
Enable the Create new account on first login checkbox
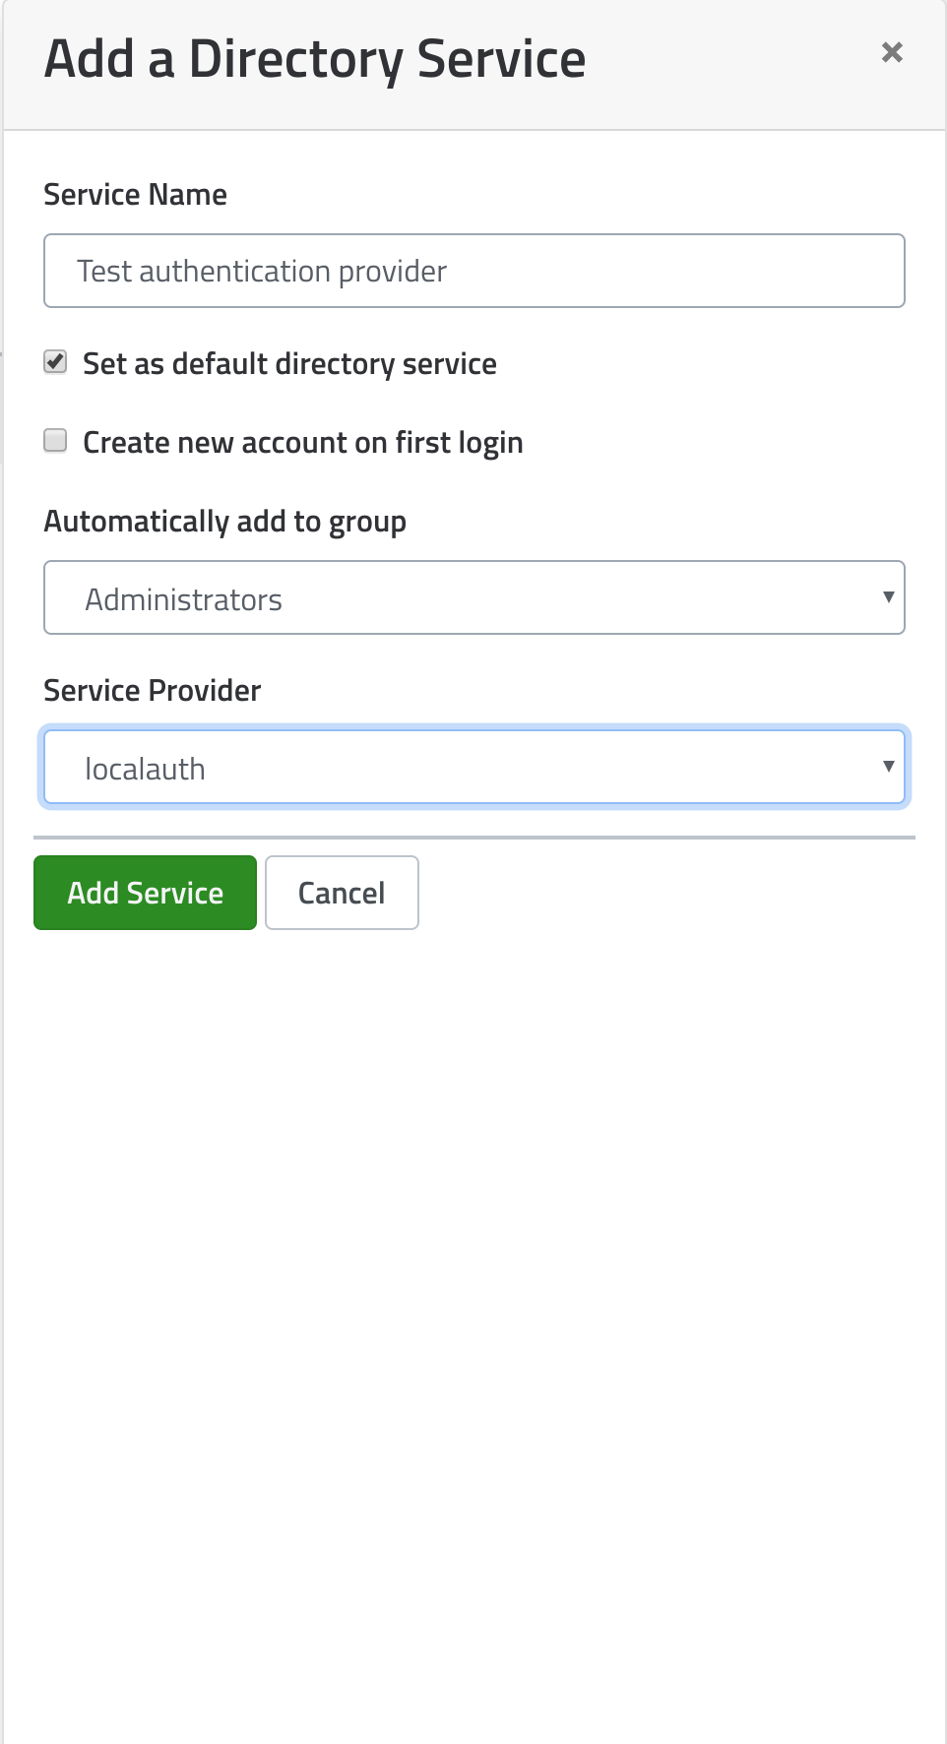pos(56,441)
